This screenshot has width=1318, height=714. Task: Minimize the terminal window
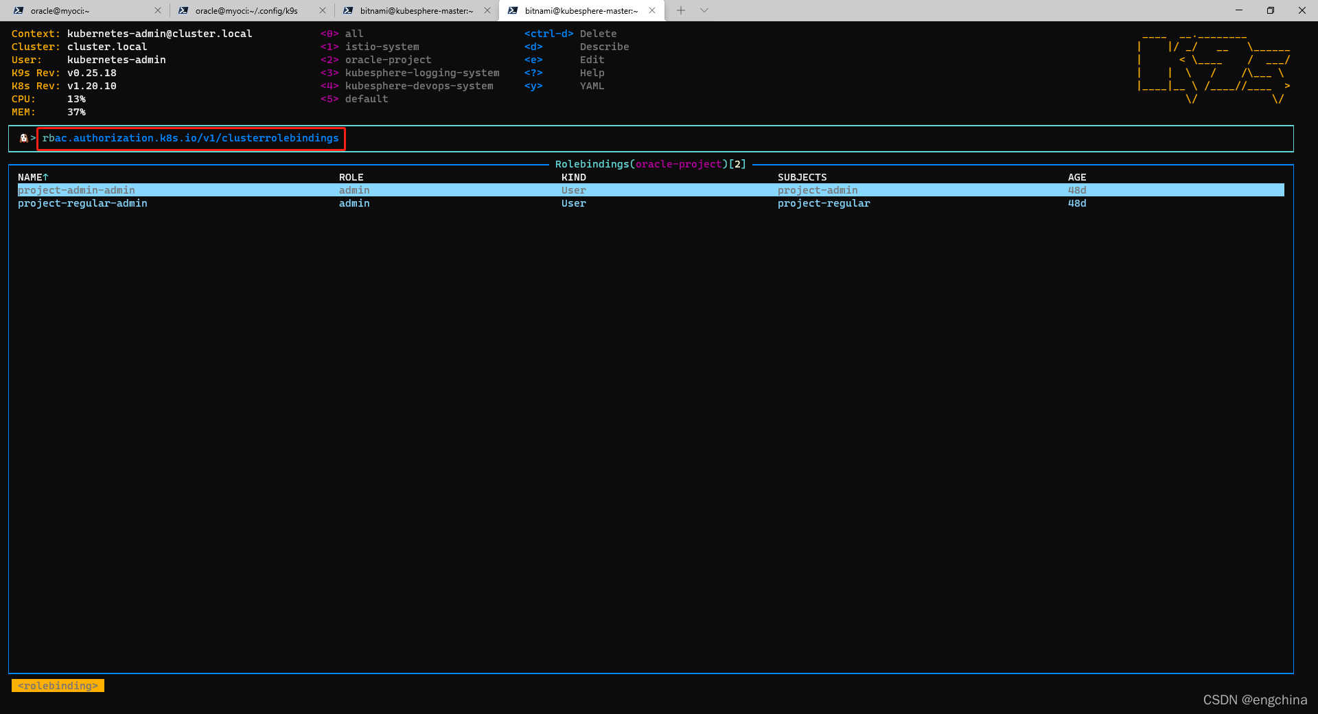1239,10
